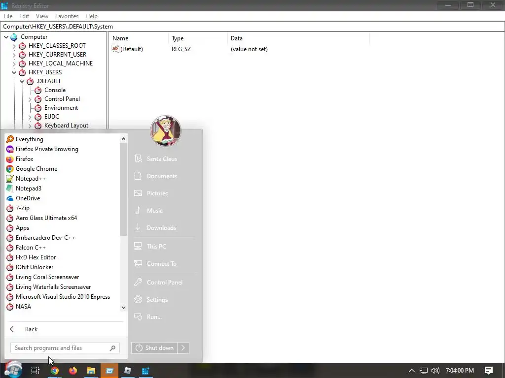The height and width of the screenshot is (378, 505).
Task: Click the Shut down button
Action: [154, 348]
